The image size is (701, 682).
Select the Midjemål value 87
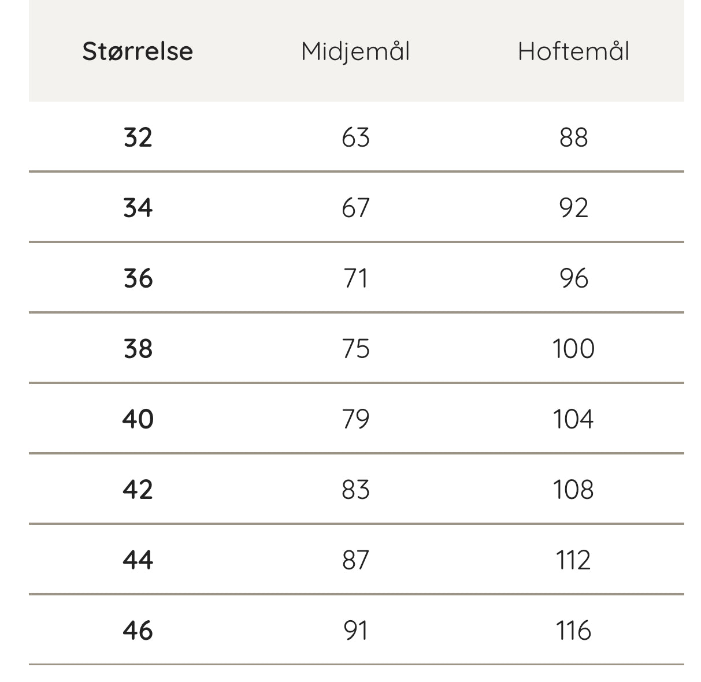tap(355, 560)
